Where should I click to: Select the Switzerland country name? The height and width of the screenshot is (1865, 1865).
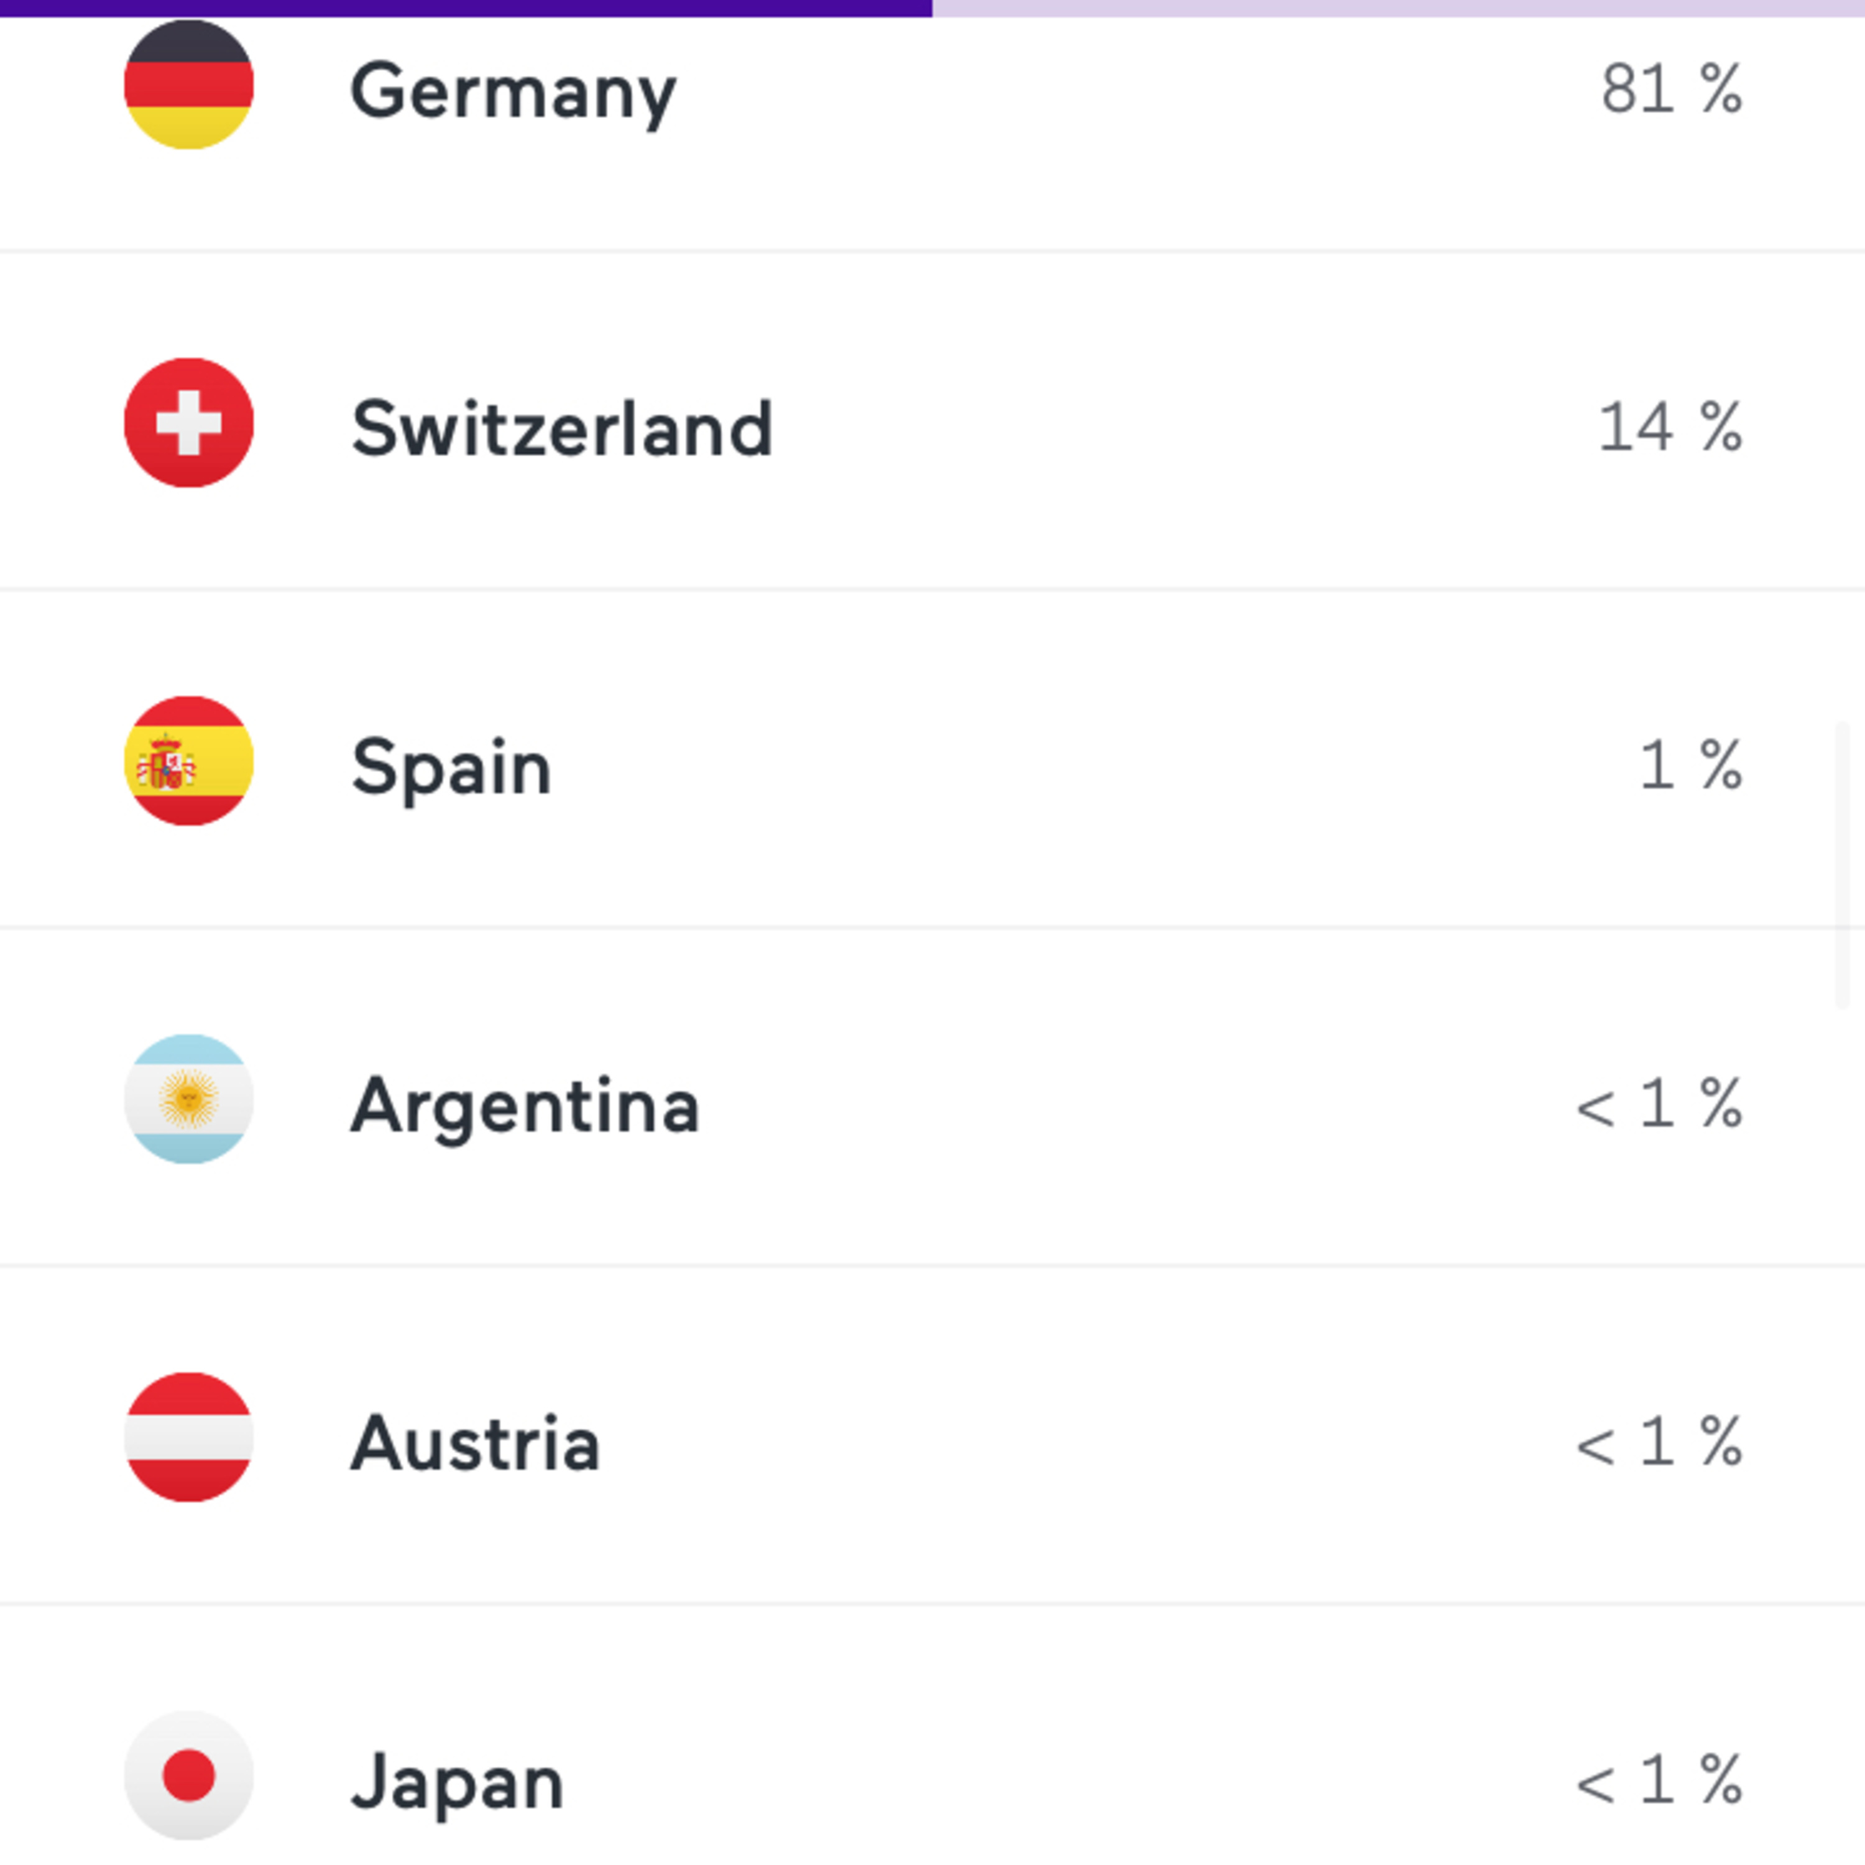coord(562,428)
